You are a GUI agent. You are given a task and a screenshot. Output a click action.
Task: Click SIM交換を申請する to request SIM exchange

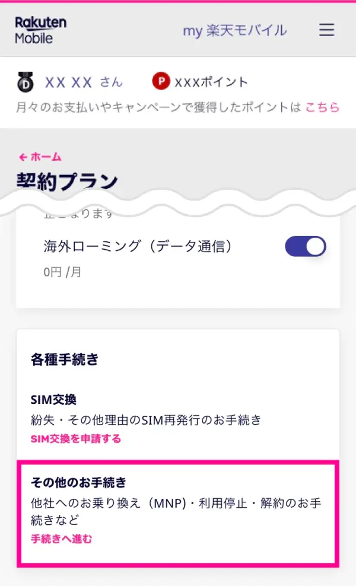(x=76, y=439)
